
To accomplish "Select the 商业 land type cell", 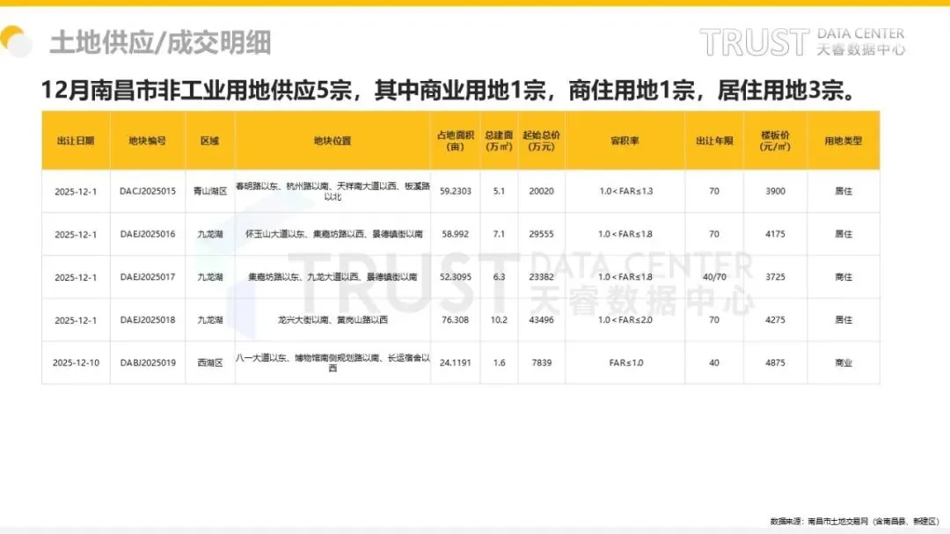I will 844,362.
